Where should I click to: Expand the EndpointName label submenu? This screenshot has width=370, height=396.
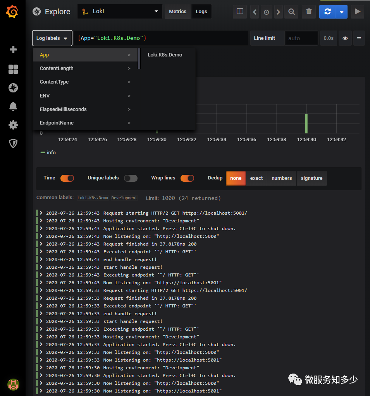[85, 123]
